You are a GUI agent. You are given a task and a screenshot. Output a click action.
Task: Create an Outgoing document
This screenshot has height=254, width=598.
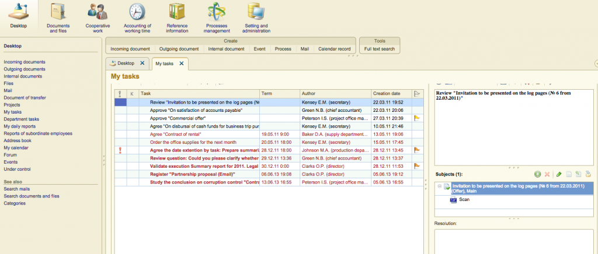coord(179,49)
